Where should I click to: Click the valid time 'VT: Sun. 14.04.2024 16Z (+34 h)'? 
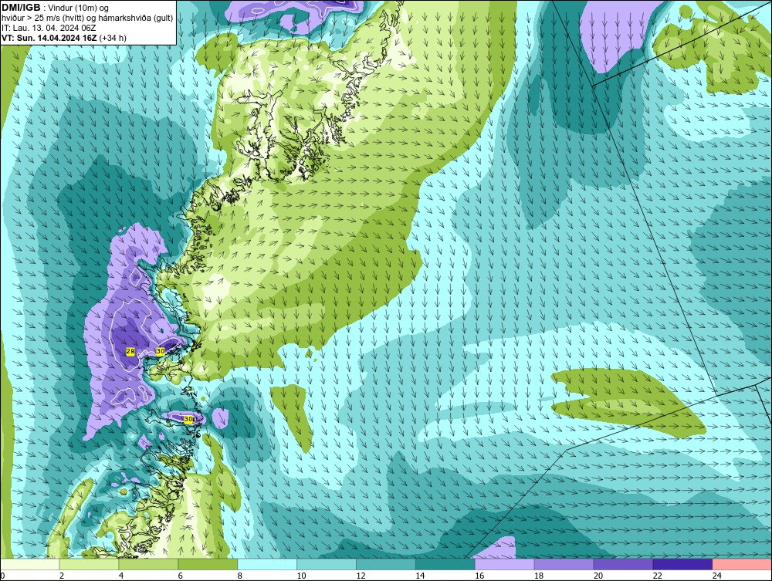point(64,38)
